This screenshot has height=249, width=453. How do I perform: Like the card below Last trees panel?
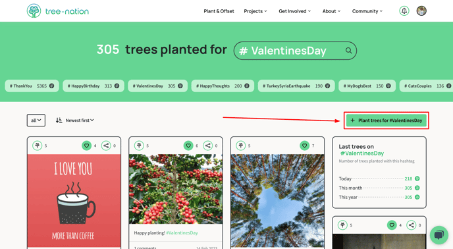[x=392, y=225]
